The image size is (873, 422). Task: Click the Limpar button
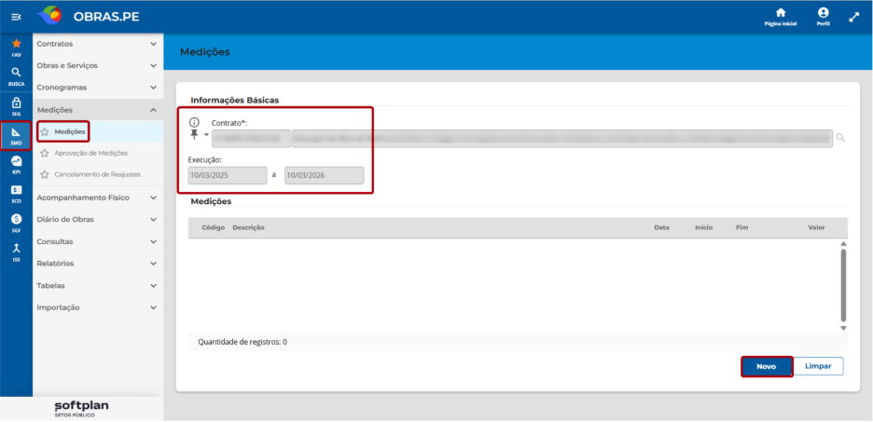coord(818,366)
